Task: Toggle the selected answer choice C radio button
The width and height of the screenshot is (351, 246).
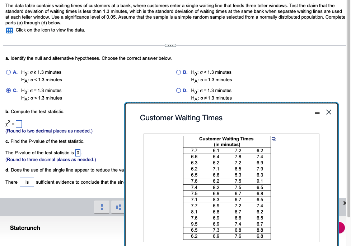Action: point(8,90)
